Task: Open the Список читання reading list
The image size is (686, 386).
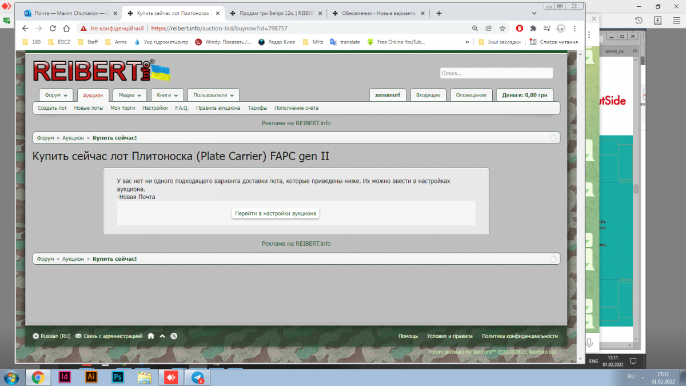Action: click(x=553, y=42)
